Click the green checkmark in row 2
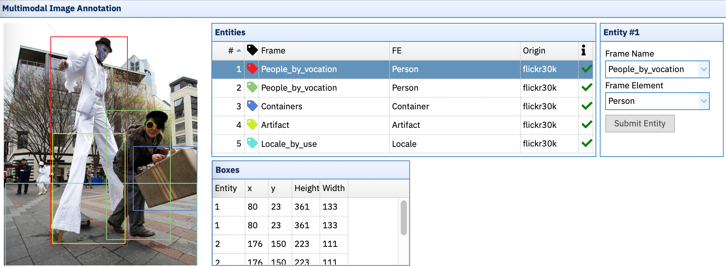The image size is (726, 267). (587, 88)
